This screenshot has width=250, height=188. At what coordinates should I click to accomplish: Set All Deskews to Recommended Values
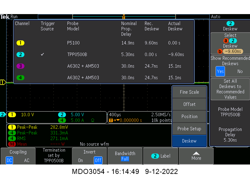pyautogui.click(x=230, y=89)
